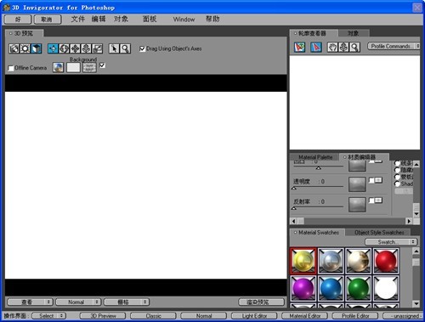Click the Classic layout button
The width and height of the screenshot is (425, 322).
tap(153, 315)
